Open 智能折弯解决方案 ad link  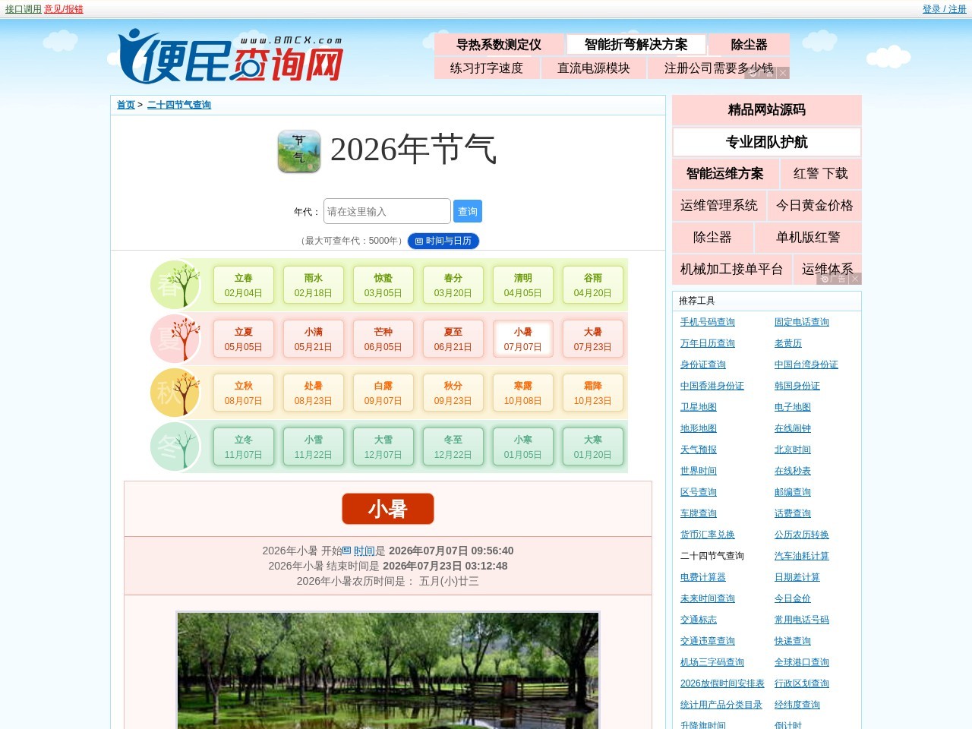tap(636, 44)
